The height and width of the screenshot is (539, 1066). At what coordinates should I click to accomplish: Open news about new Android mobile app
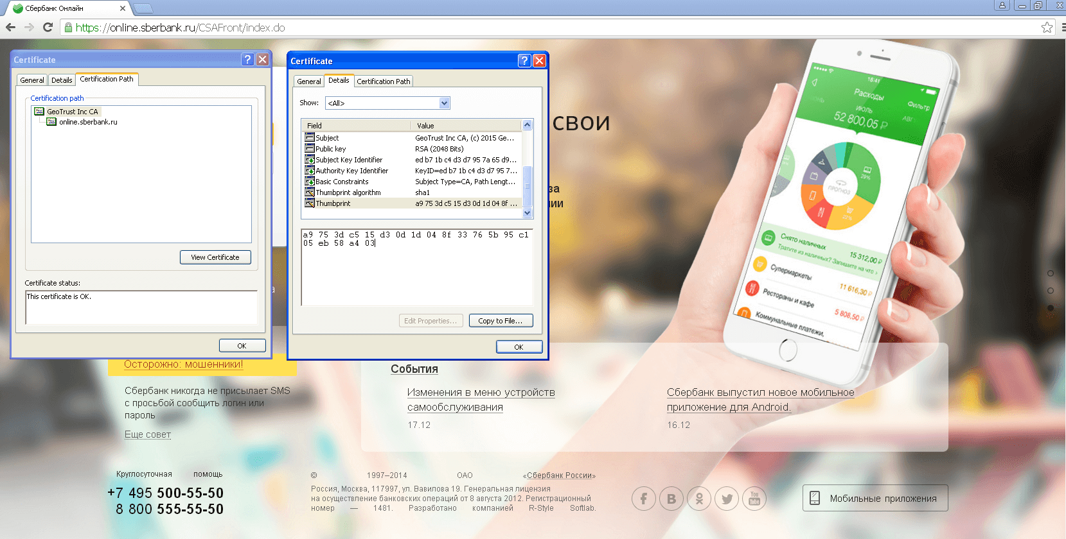pos(761,400)
